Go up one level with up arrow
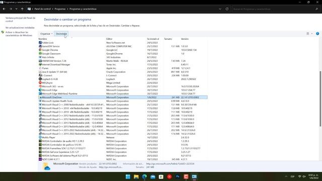 (x=22, y=9)
